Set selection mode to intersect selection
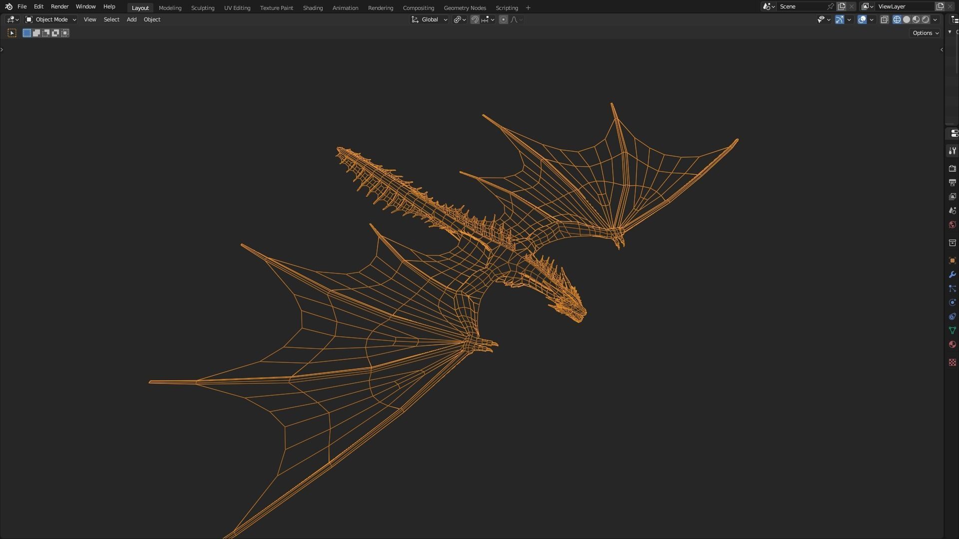This screenshot has height=539, width=959. point(65,33)
